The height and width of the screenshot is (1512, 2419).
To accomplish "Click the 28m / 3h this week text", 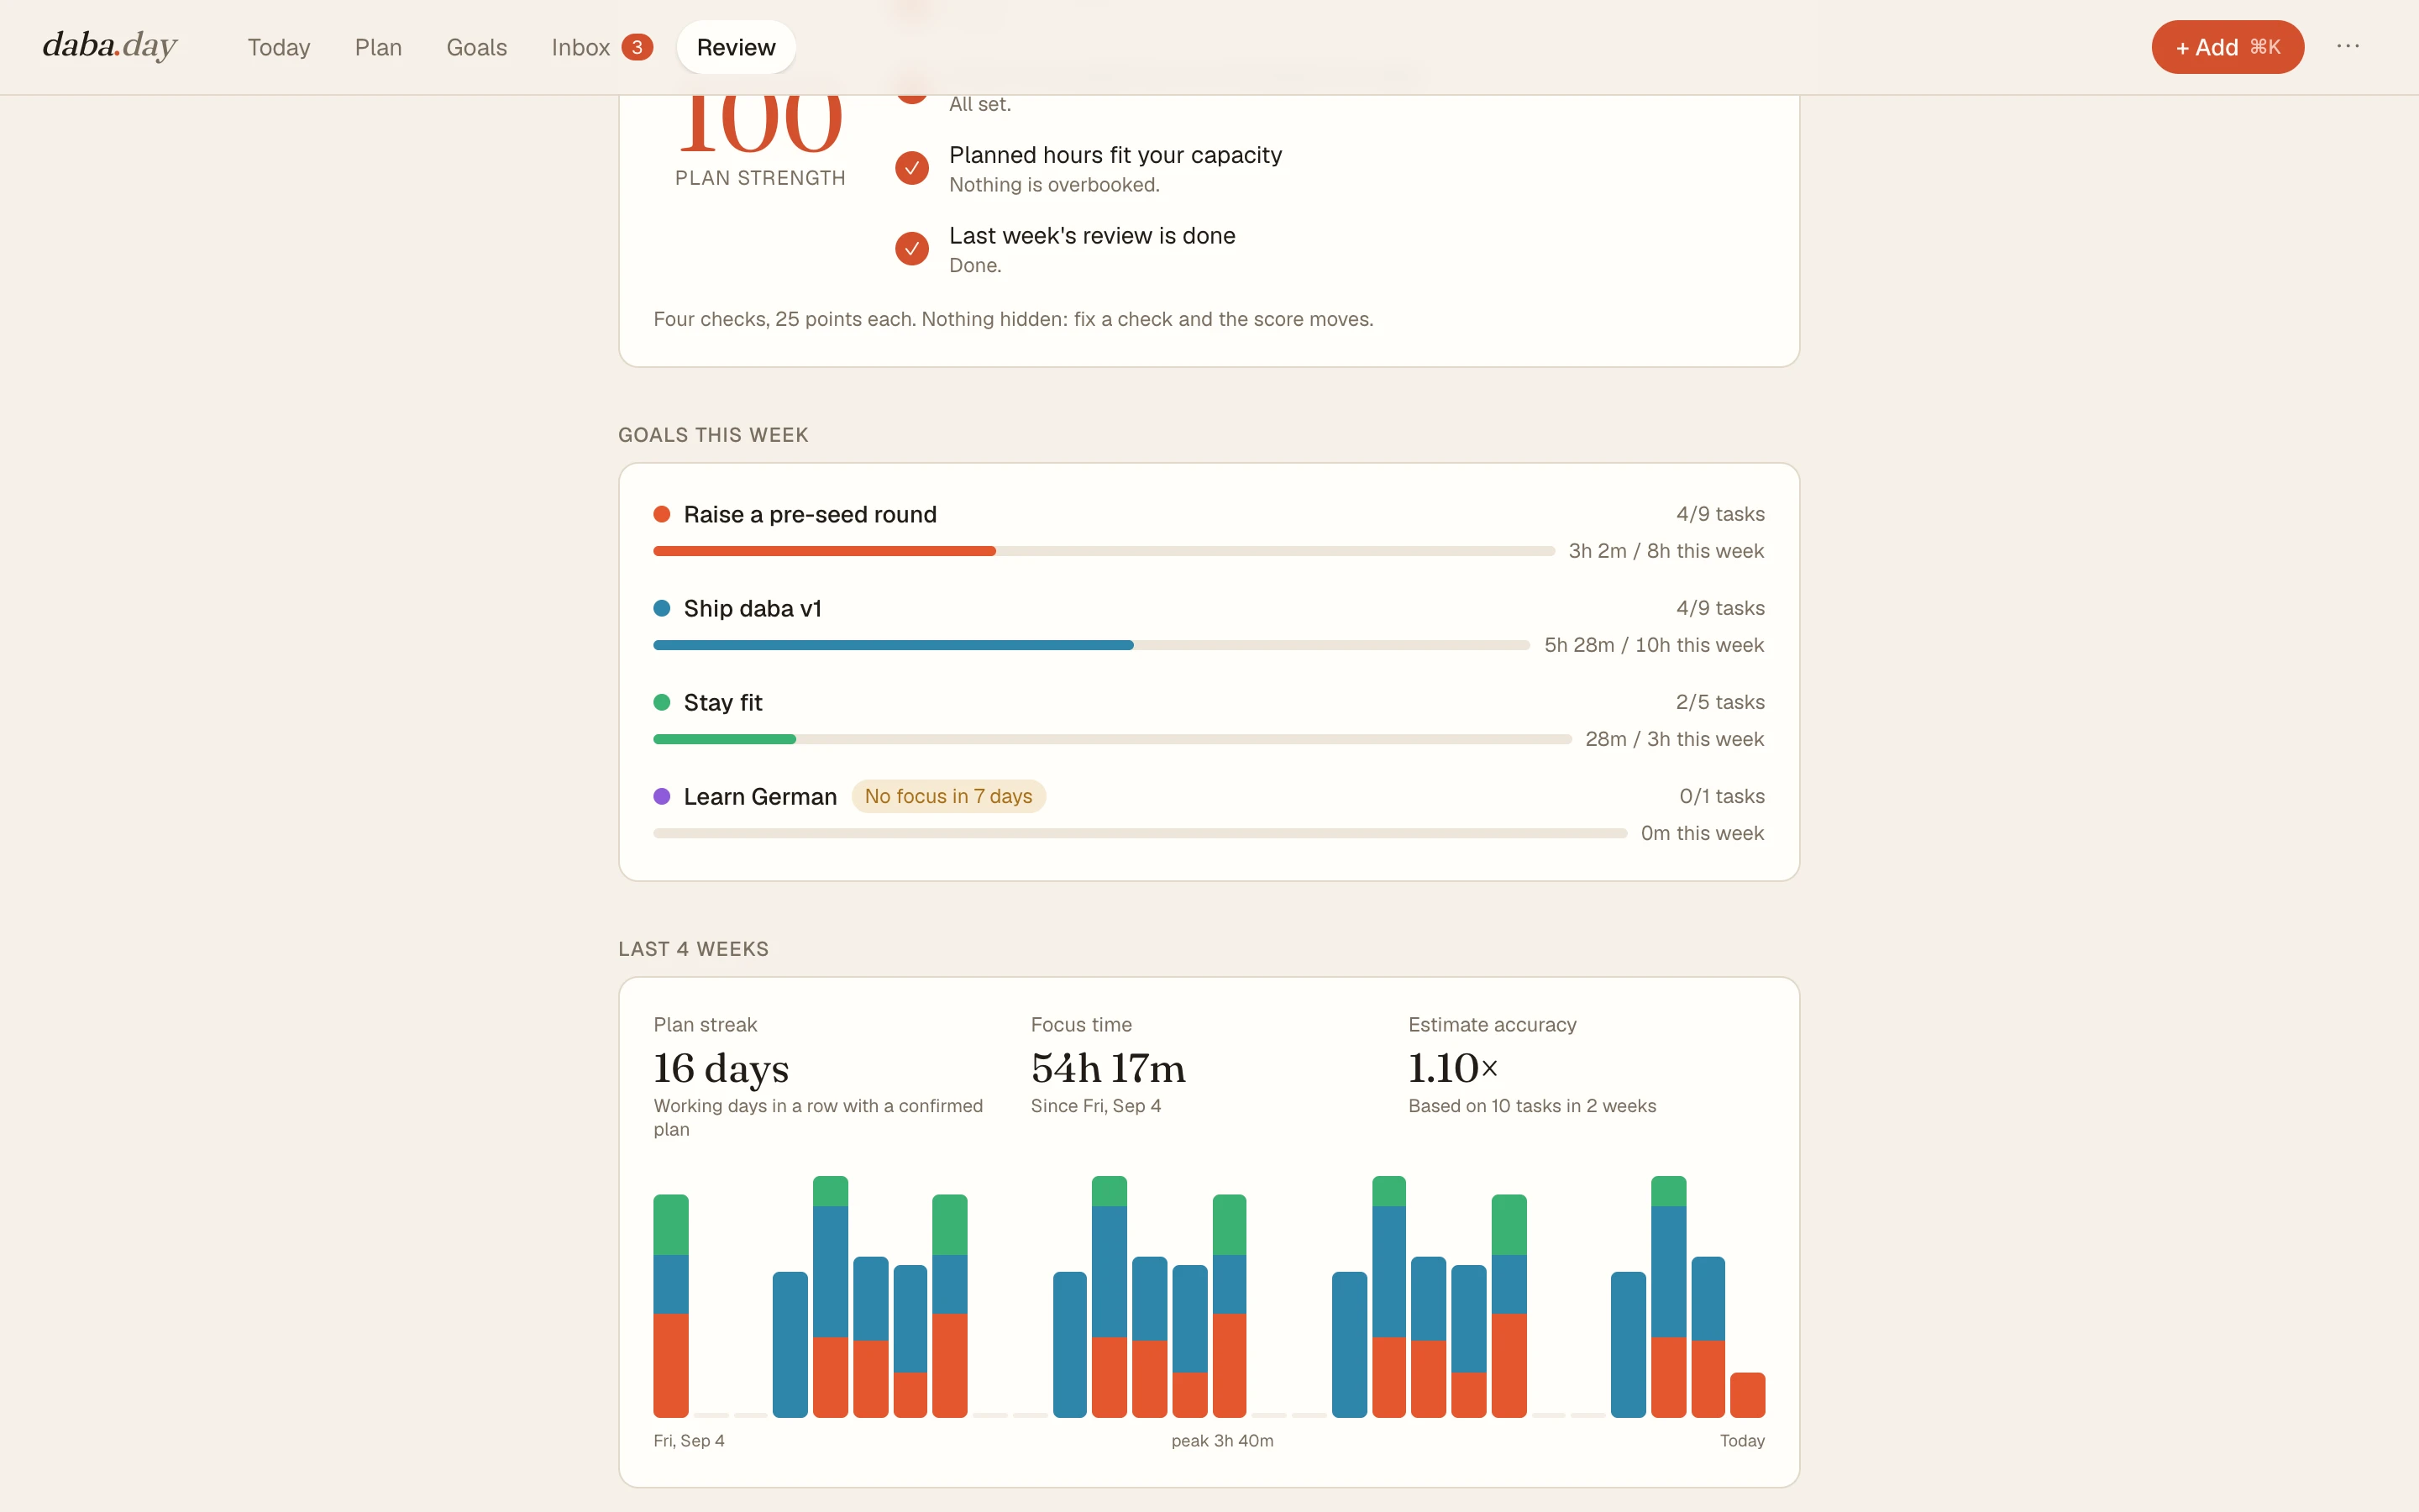I will pyautogui.click(x=1674, y=739).
